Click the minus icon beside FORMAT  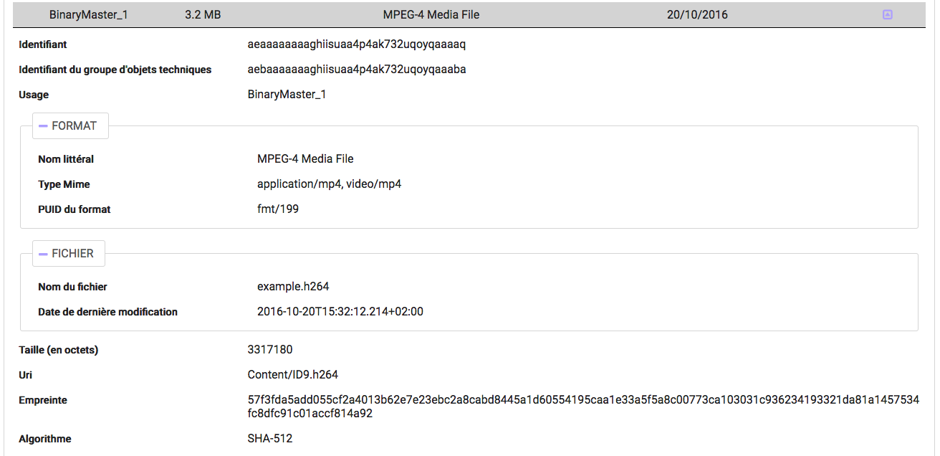pyautogui.click(x=44, y=125)
